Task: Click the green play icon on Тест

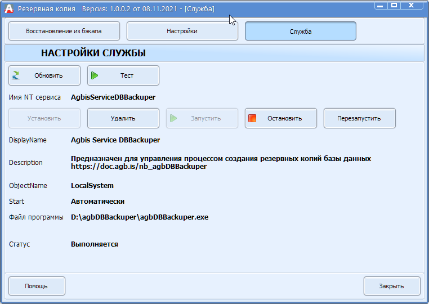Action: click(x=95, y=75)
